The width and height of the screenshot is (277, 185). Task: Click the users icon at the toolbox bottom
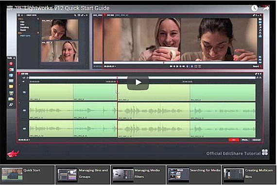pyautogui.click(x=11, y=105)
